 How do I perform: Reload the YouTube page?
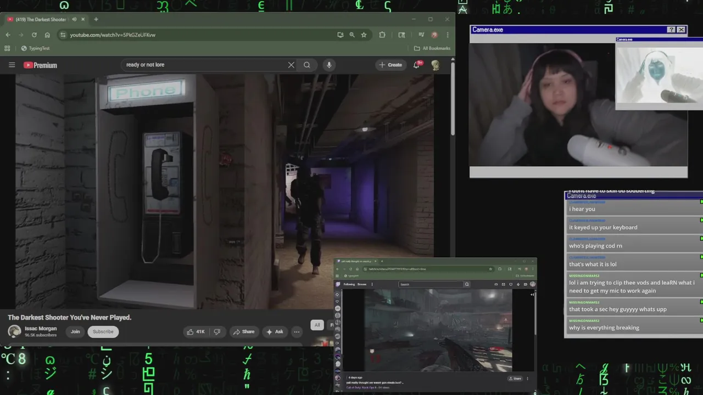coord(34,35)
